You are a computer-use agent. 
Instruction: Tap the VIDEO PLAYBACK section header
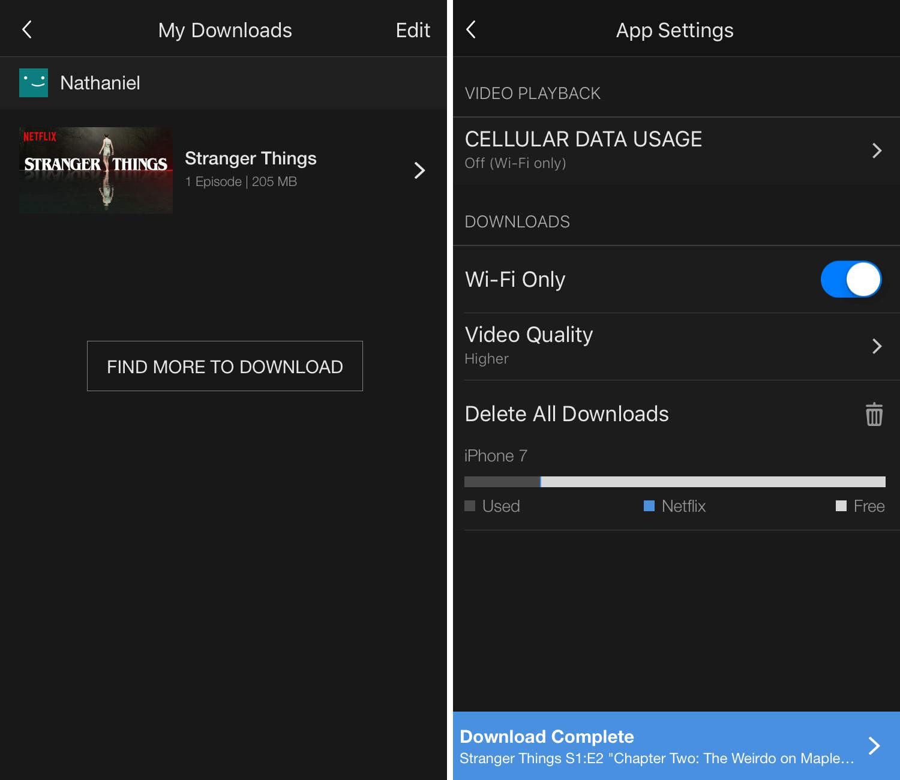click(533, 94)
